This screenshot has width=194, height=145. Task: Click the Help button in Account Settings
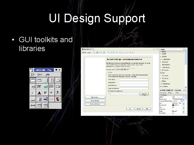click(147, 109)
